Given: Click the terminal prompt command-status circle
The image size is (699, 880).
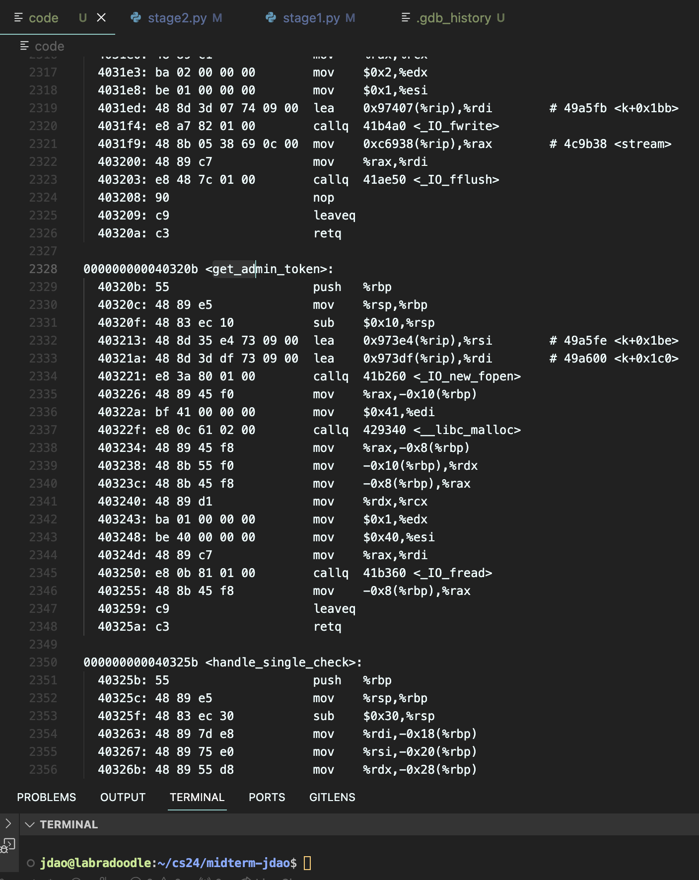Looking at the screenshot, I should click(x=31, y=863).
